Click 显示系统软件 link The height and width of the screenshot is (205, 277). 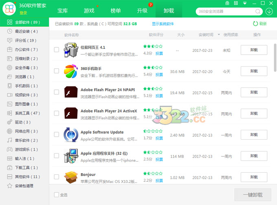point(163,24)
